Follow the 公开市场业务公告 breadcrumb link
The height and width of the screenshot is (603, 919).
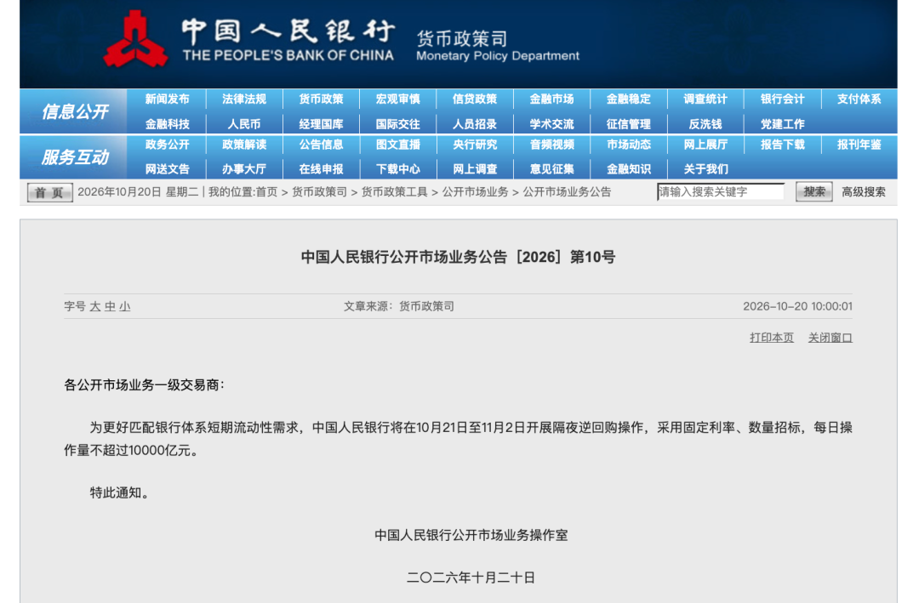(567, 192)
